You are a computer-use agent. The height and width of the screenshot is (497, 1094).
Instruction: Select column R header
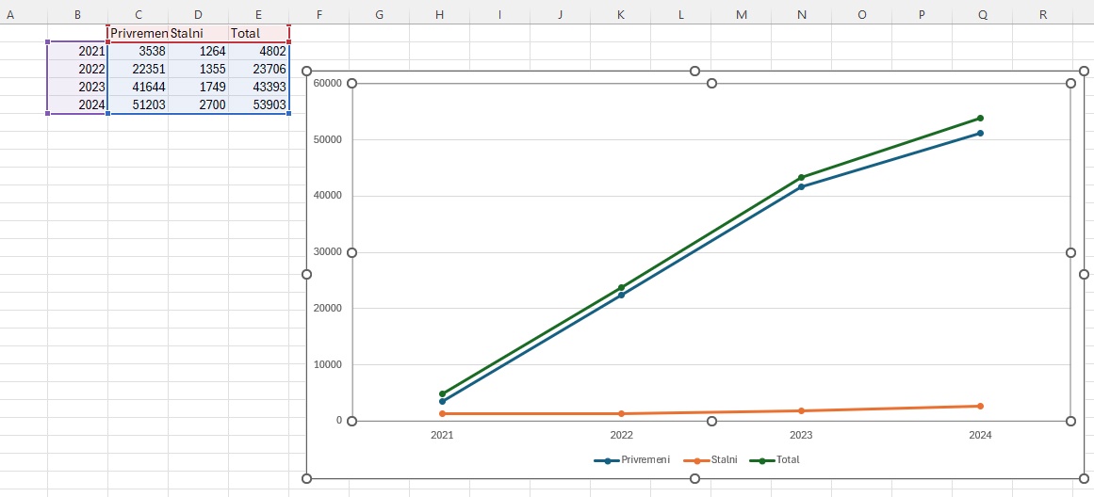tap(1043, 14)
